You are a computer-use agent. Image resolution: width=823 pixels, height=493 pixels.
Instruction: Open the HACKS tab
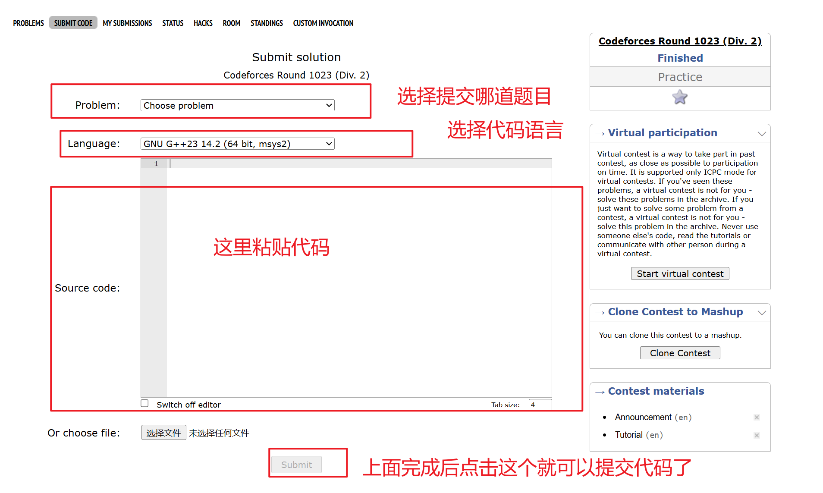[x=203, y=23]
